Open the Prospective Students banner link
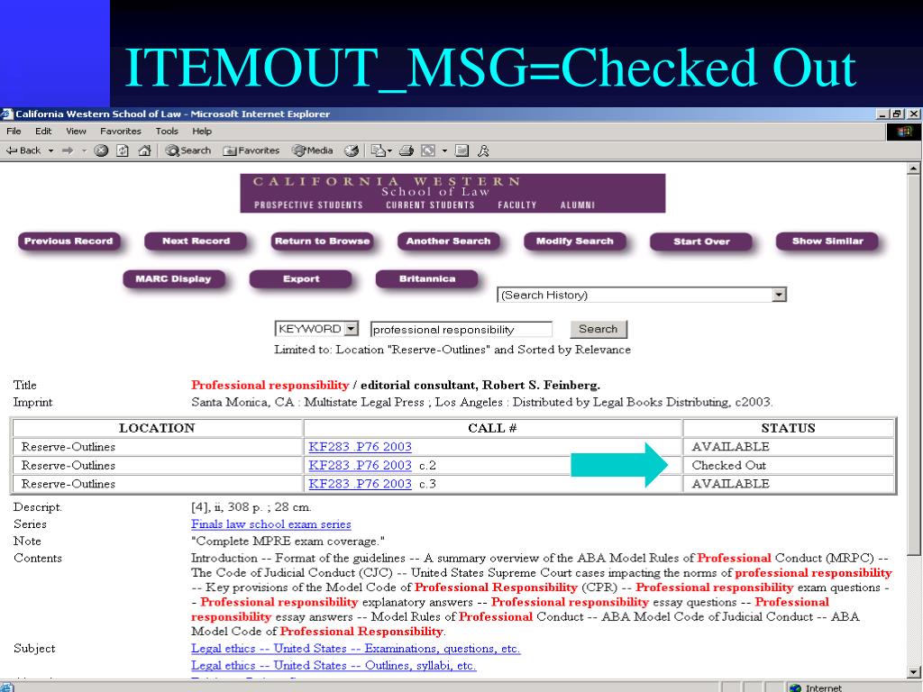 (x=308, y=205)
